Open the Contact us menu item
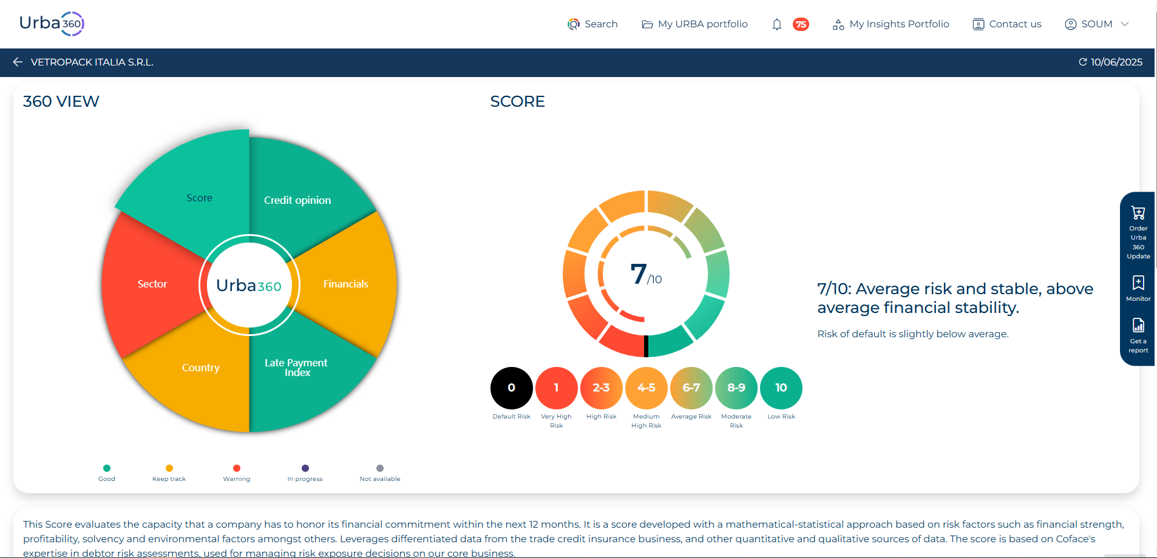 [1007, 24]
